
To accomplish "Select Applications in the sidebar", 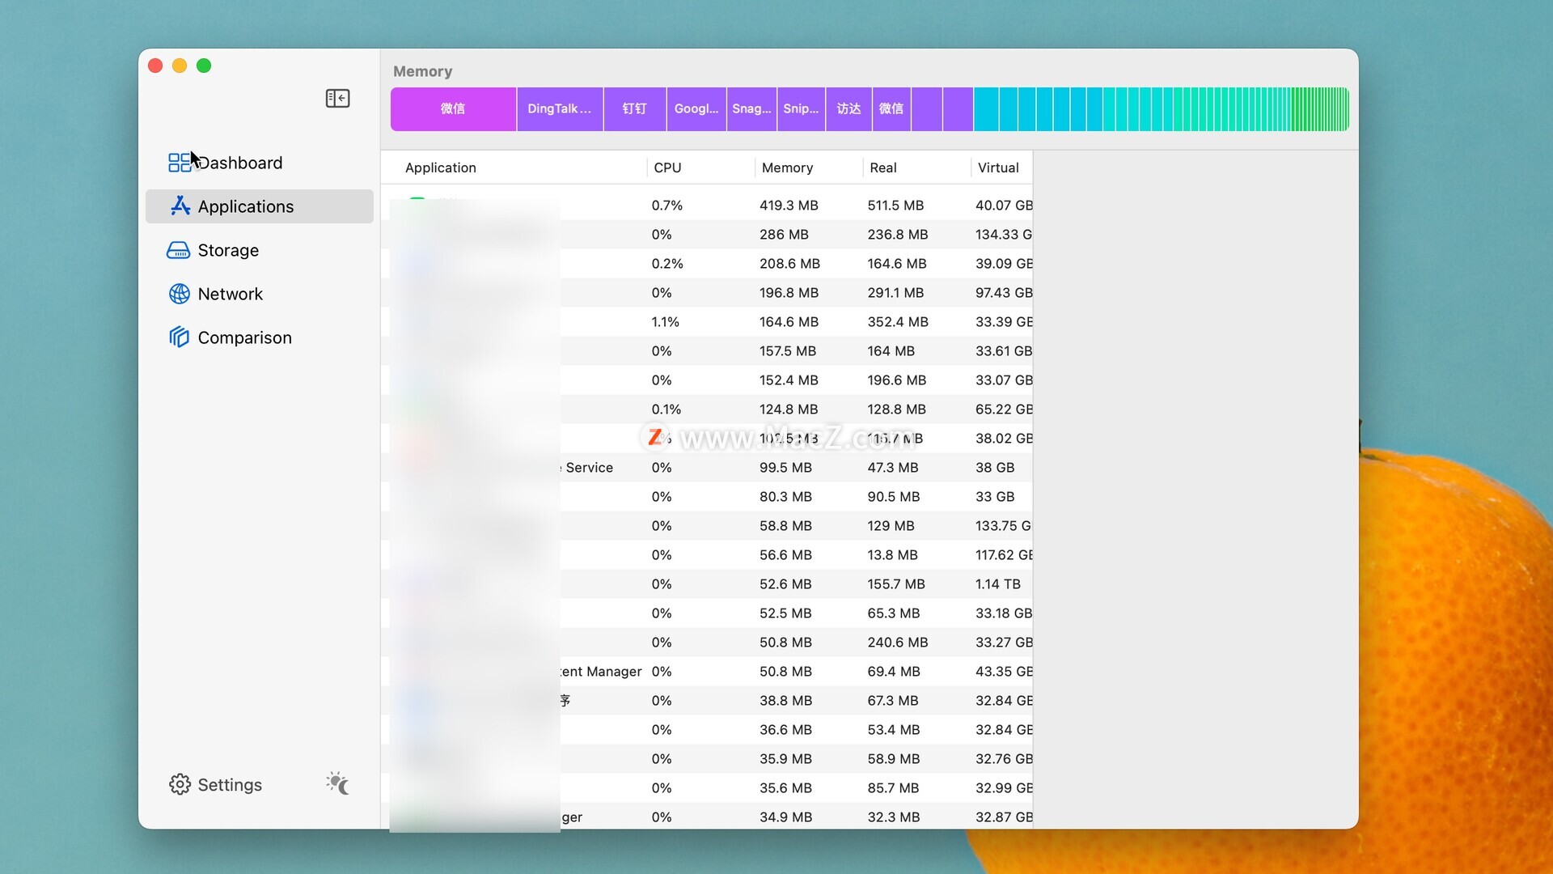I will click(259, 206).
